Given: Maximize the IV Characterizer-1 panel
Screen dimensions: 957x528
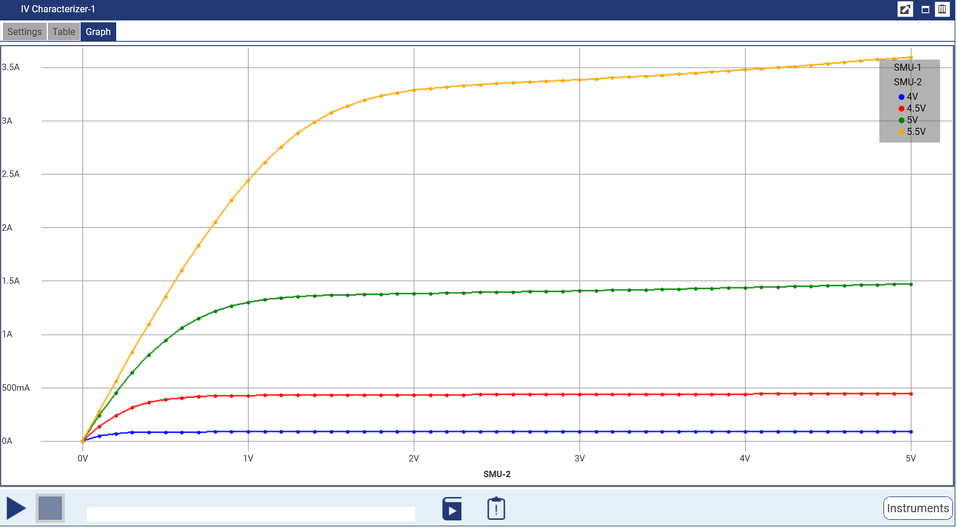Looking at the screenshot, I should 925,9.
